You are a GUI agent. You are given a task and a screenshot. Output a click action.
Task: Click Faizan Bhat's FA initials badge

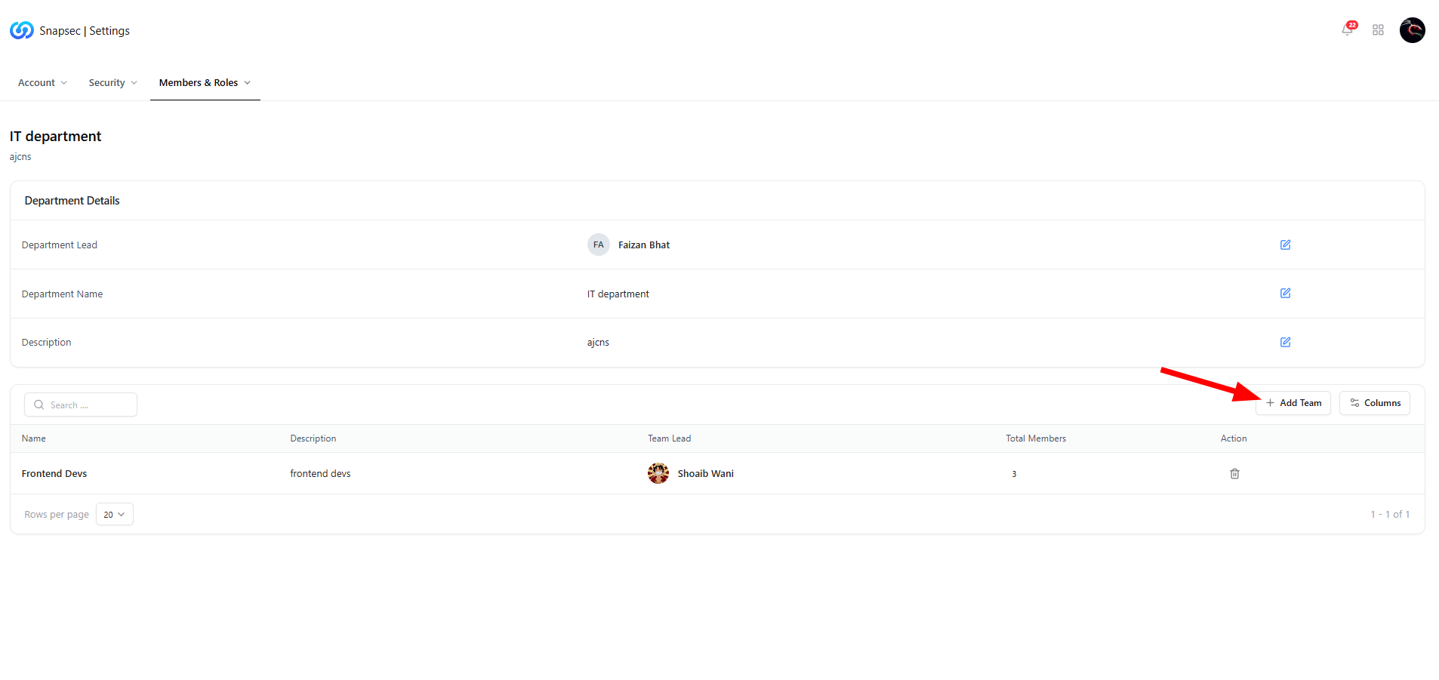click(598, 245)
